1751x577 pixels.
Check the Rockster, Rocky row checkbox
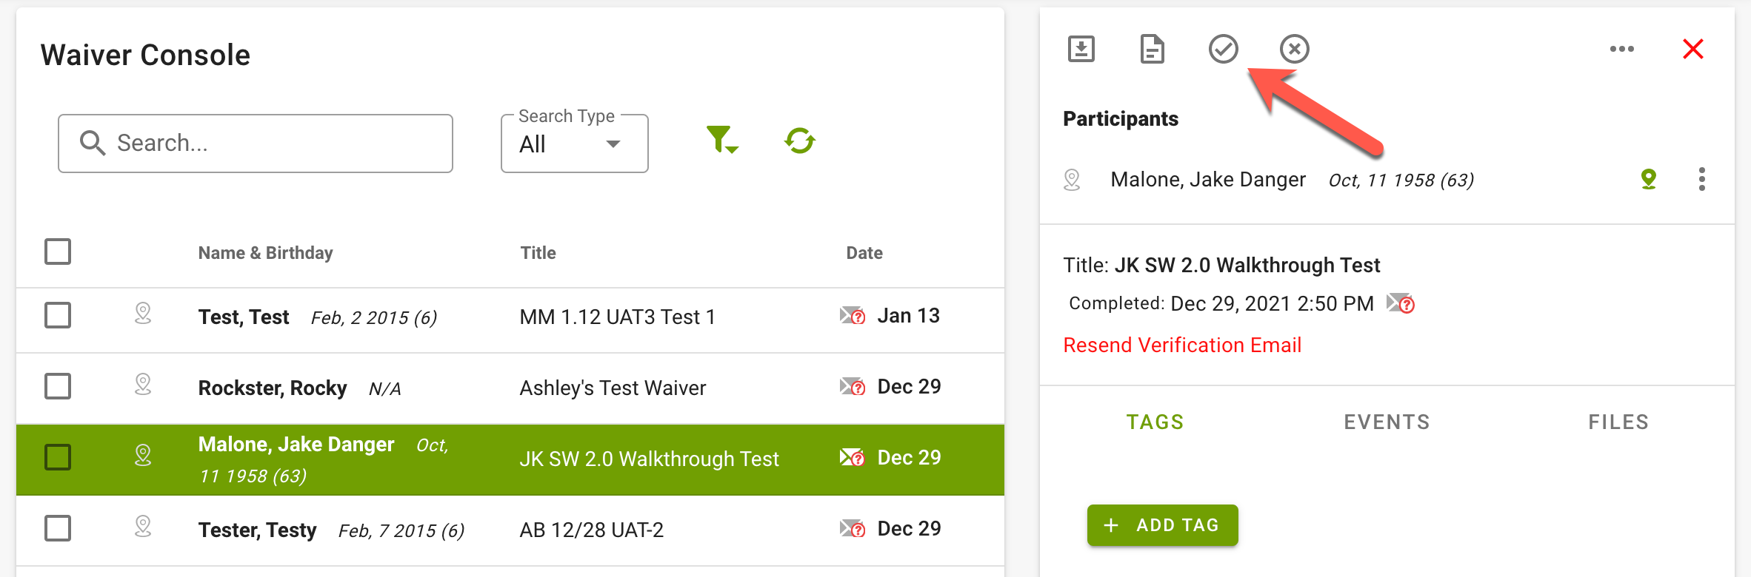click(x=58, y=386)
